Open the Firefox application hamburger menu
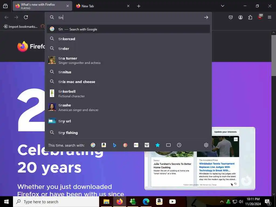This screenshot has height=207, width=276. tap(270, 17)
